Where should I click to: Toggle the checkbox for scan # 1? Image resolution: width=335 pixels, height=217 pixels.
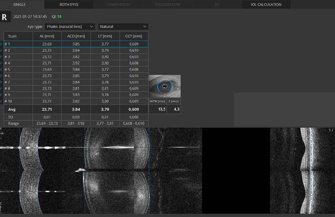point(1,44)
